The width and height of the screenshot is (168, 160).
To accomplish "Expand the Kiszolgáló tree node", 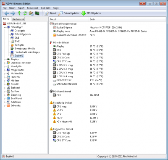I will point(5,66).
